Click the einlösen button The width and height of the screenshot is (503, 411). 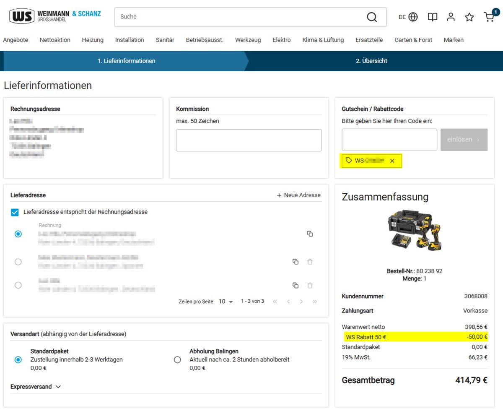pos(464,140)
